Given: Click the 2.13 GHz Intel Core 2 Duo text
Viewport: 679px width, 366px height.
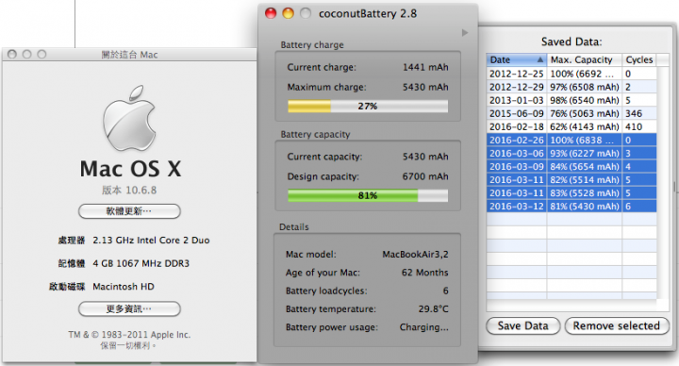Looking at the screenshot, I should 151,241.
